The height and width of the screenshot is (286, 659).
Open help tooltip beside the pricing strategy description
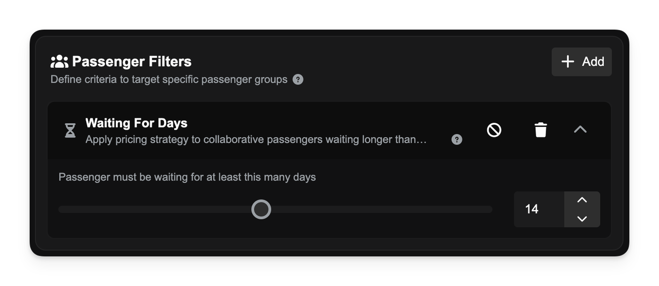coord(457,140)
